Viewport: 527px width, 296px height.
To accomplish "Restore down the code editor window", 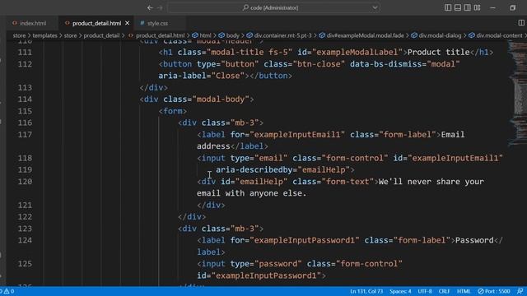I will [512, 7].
